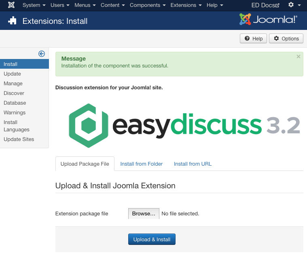Screen dimensions: 307x259
Task: Open the Components dropdown menu
Action: [148, 5]
